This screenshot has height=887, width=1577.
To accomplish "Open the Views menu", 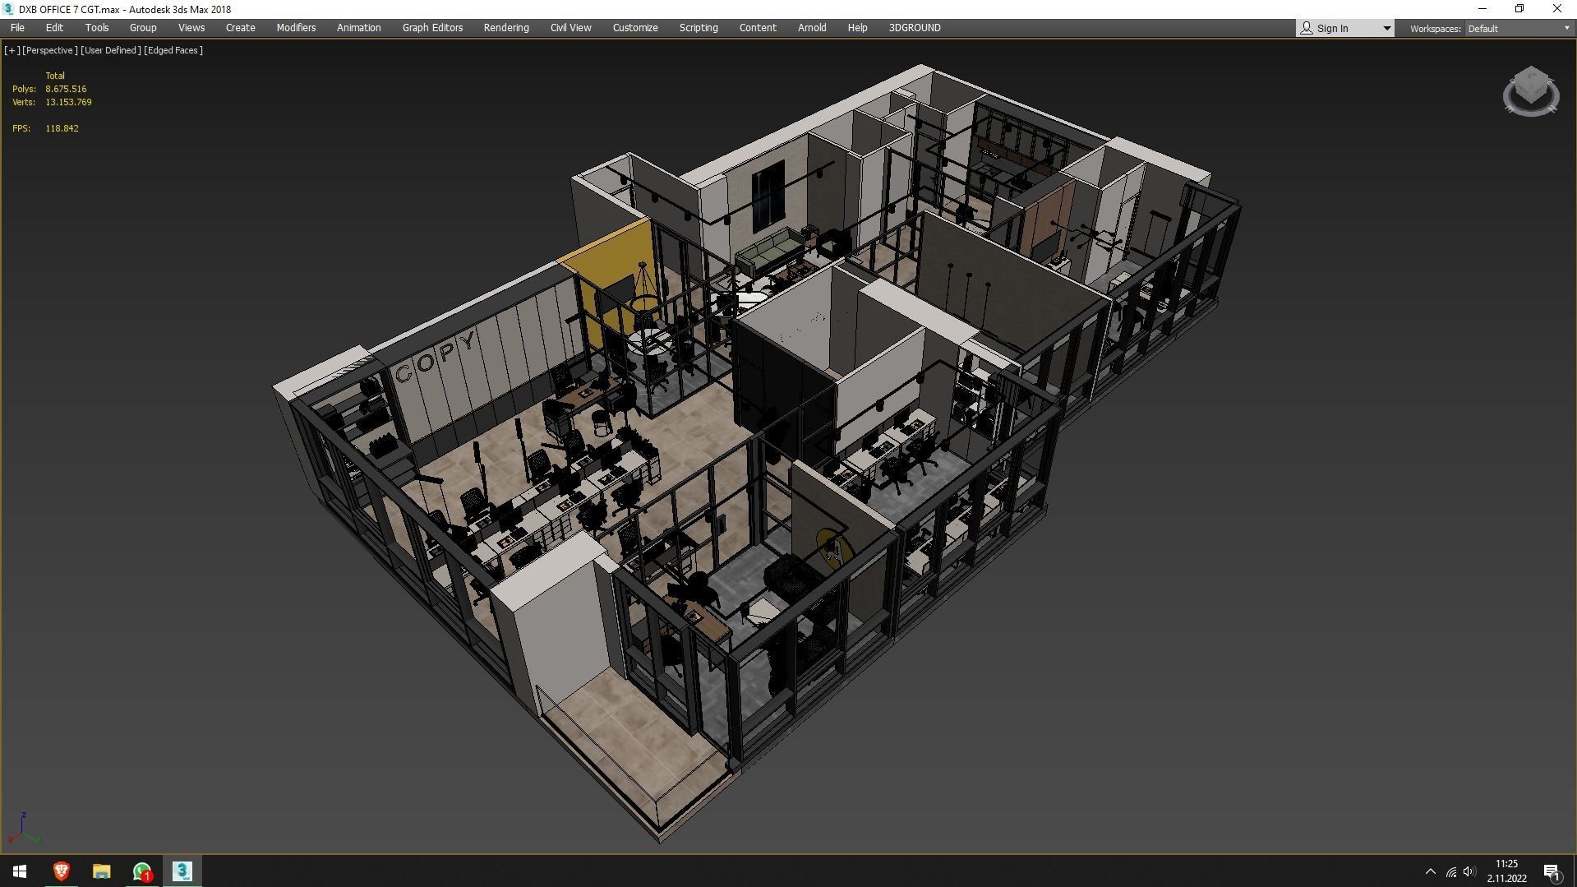I will (191, 28).
